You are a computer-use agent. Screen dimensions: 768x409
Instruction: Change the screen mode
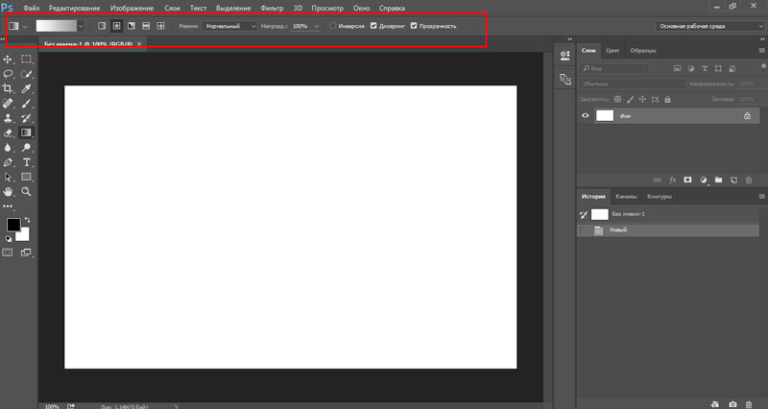click(x=26, y=253)
